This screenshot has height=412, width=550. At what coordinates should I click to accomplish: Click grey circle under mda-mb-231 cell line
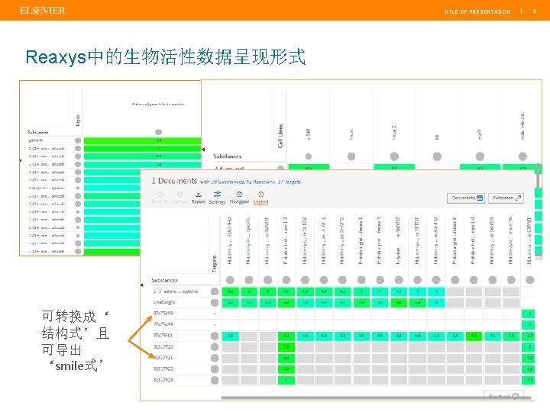(522, 156)
